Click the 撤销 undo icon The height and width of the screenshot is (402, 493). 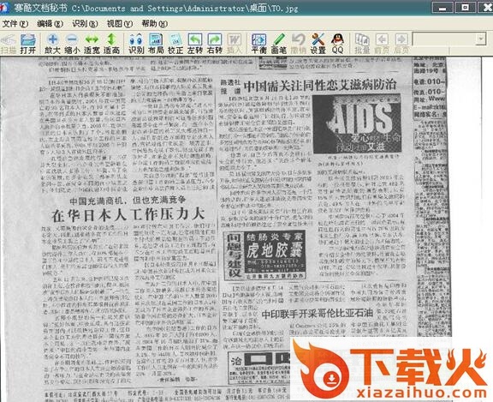click(299, 44)
